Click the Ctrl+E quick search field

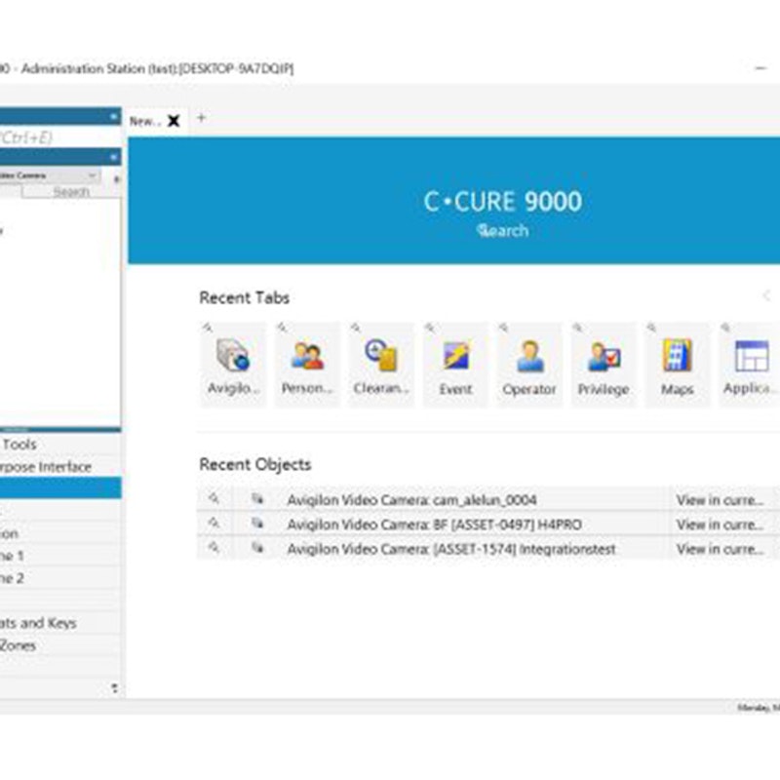(49, 137)
